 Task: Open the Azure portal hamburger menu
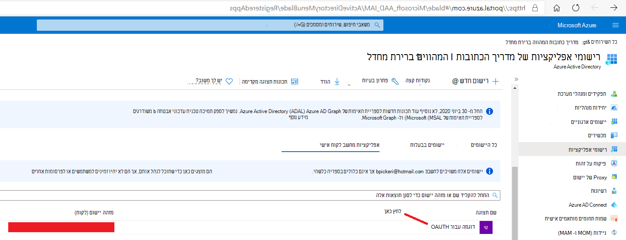(616, 25)
